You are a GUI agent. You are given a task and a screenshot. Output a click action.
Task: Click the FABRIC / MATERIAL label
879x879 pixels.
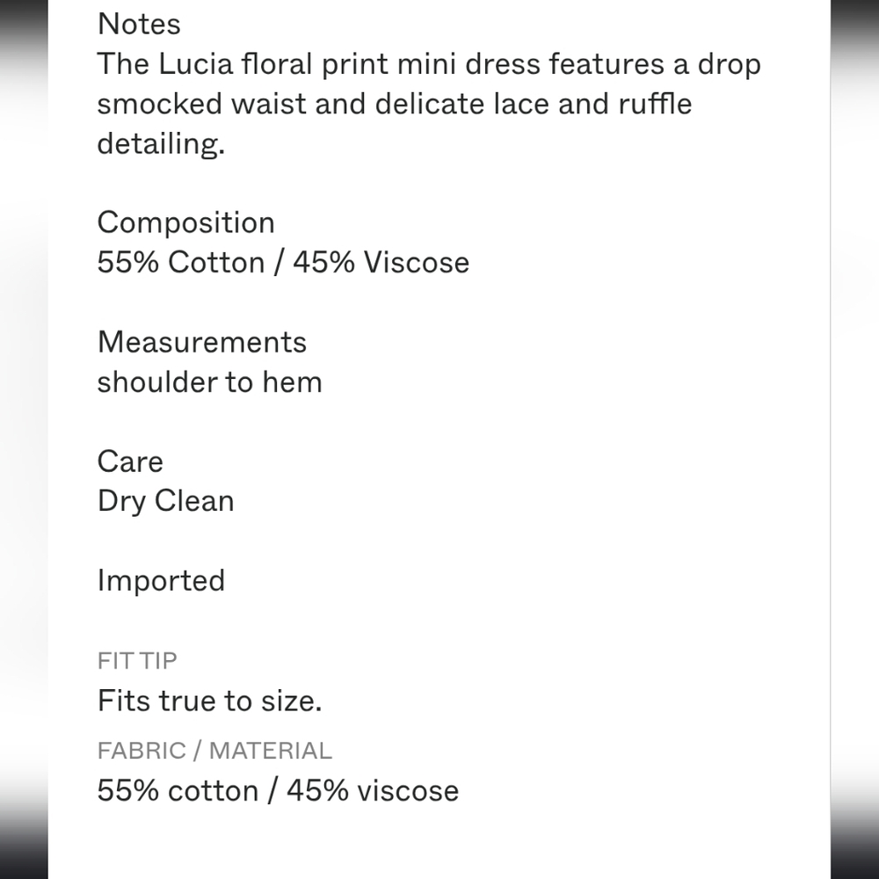click(x=214, y=751)
